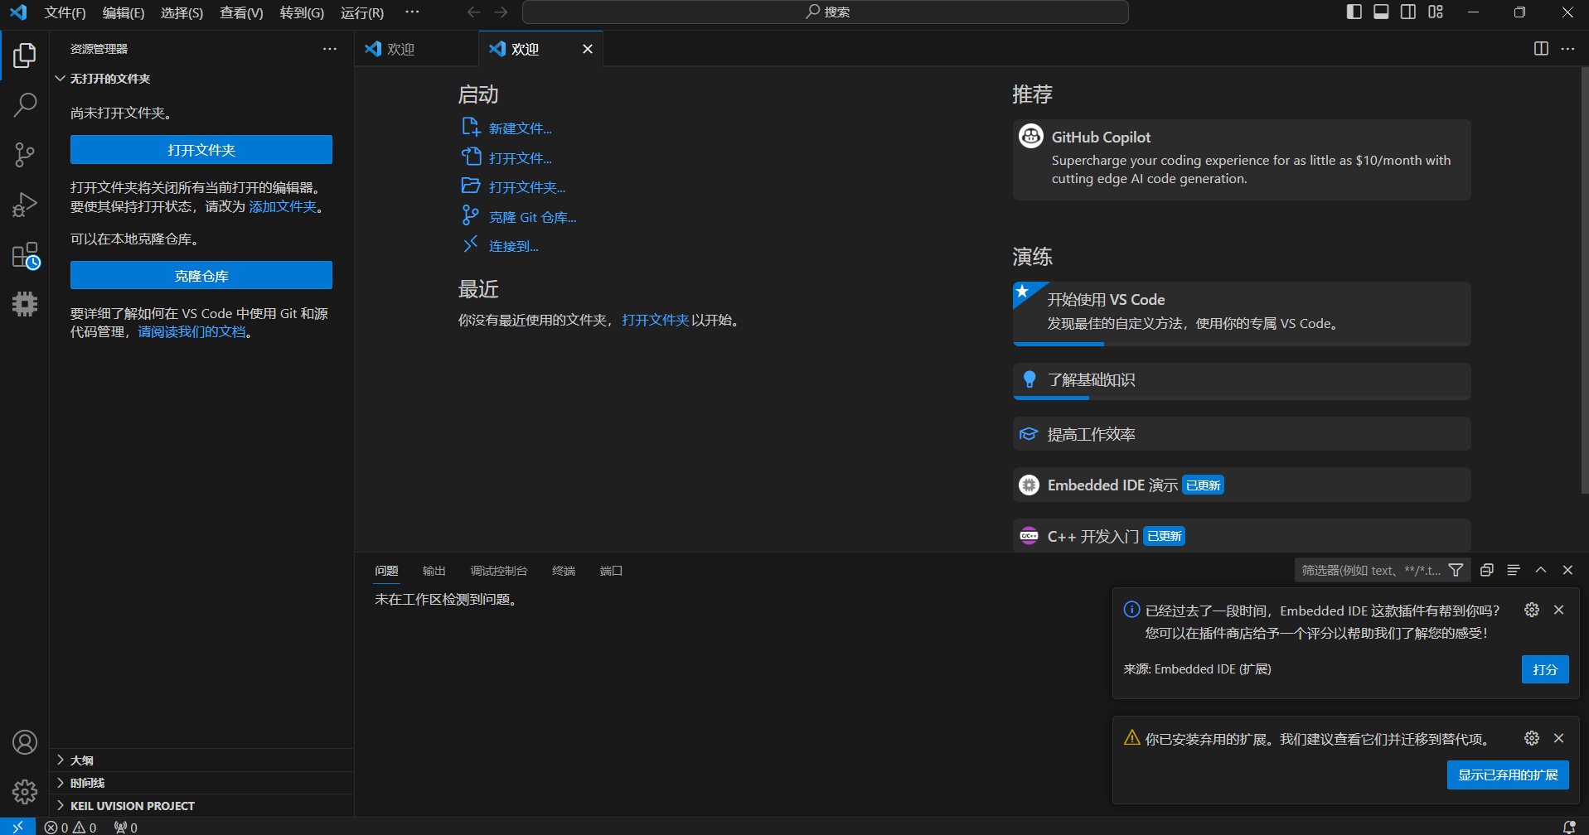The width and height of the screenshot is (1589, 835).
Task: Open the 请阅读我们的文档 link
Action: [x=191, y=332]
